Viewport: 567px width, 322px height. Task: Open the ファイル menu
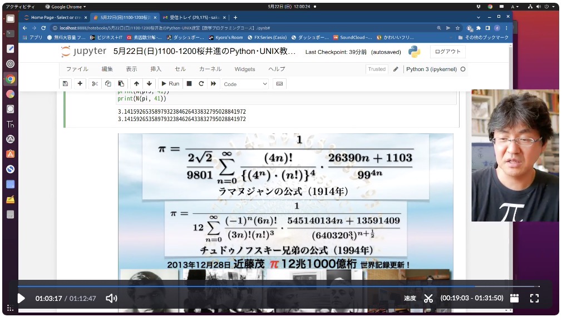(x=77, y=69)
